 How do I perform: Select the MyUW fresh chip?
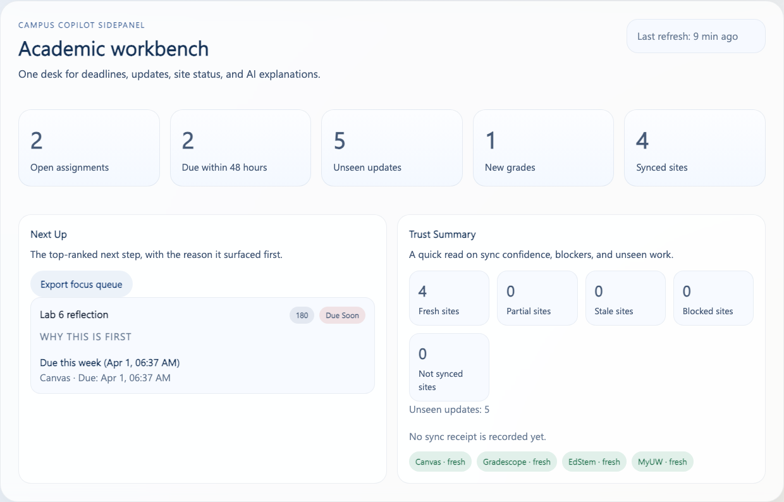click(662, 462)
